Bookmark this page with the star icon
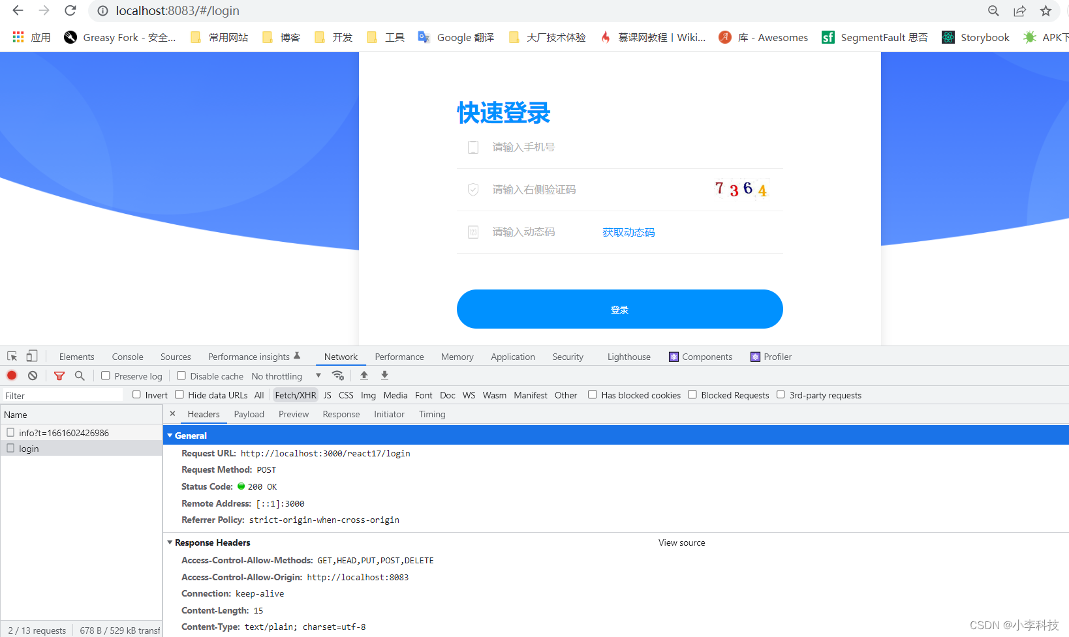 [x=1046, y=10]
